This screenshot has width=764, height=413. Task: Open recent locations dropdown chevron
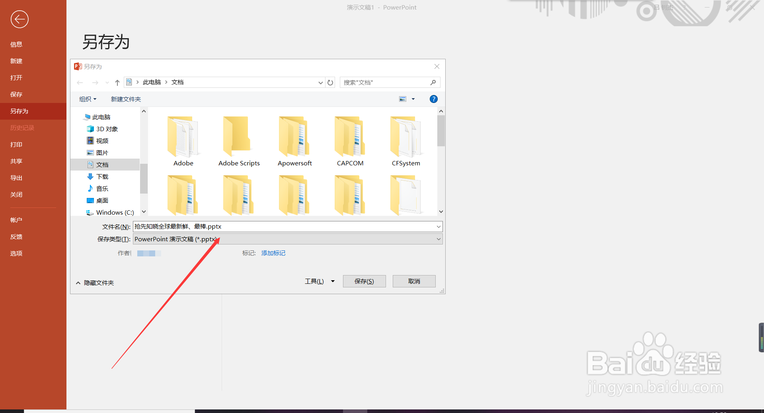pos(107,83)
